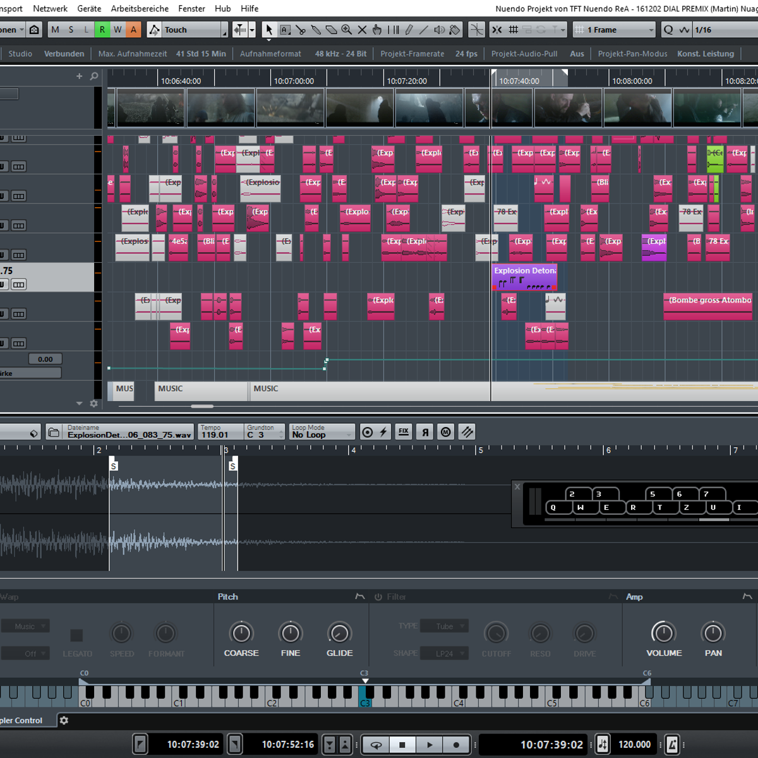Toggle the Snap grid button
This screenshot has height=758, width=758.
click(513, 30)
